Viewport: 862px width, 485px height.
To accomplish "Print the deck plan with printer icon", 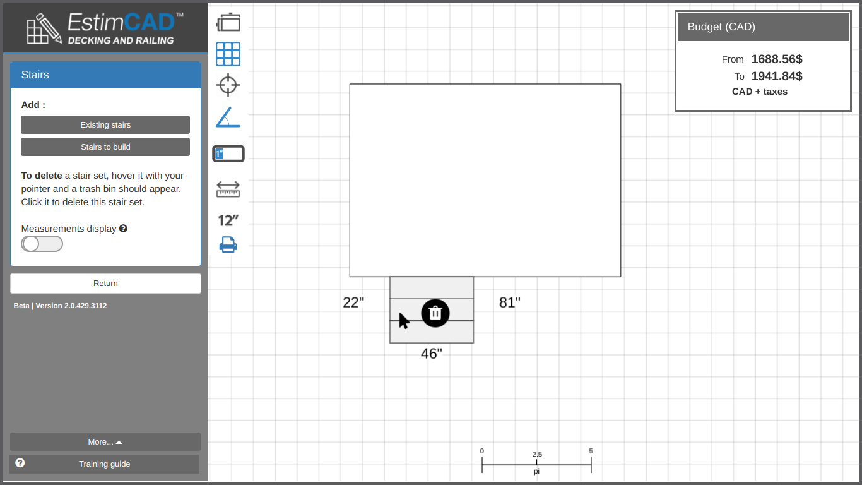I will click(228, 244).
